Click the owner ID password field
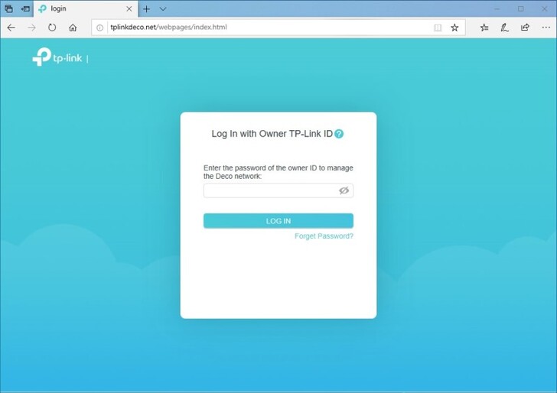The height and width of the screenshot is (393, 557). [x=278, y=190]
